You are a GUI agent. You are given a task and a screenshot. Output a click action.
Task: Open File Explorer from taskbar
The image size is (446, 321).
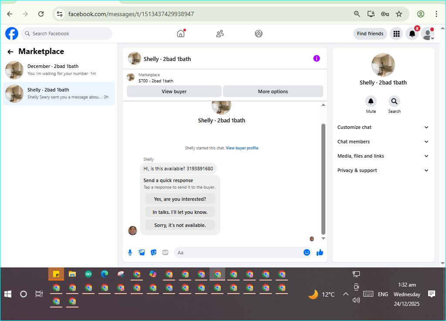[x=72, y=274]
